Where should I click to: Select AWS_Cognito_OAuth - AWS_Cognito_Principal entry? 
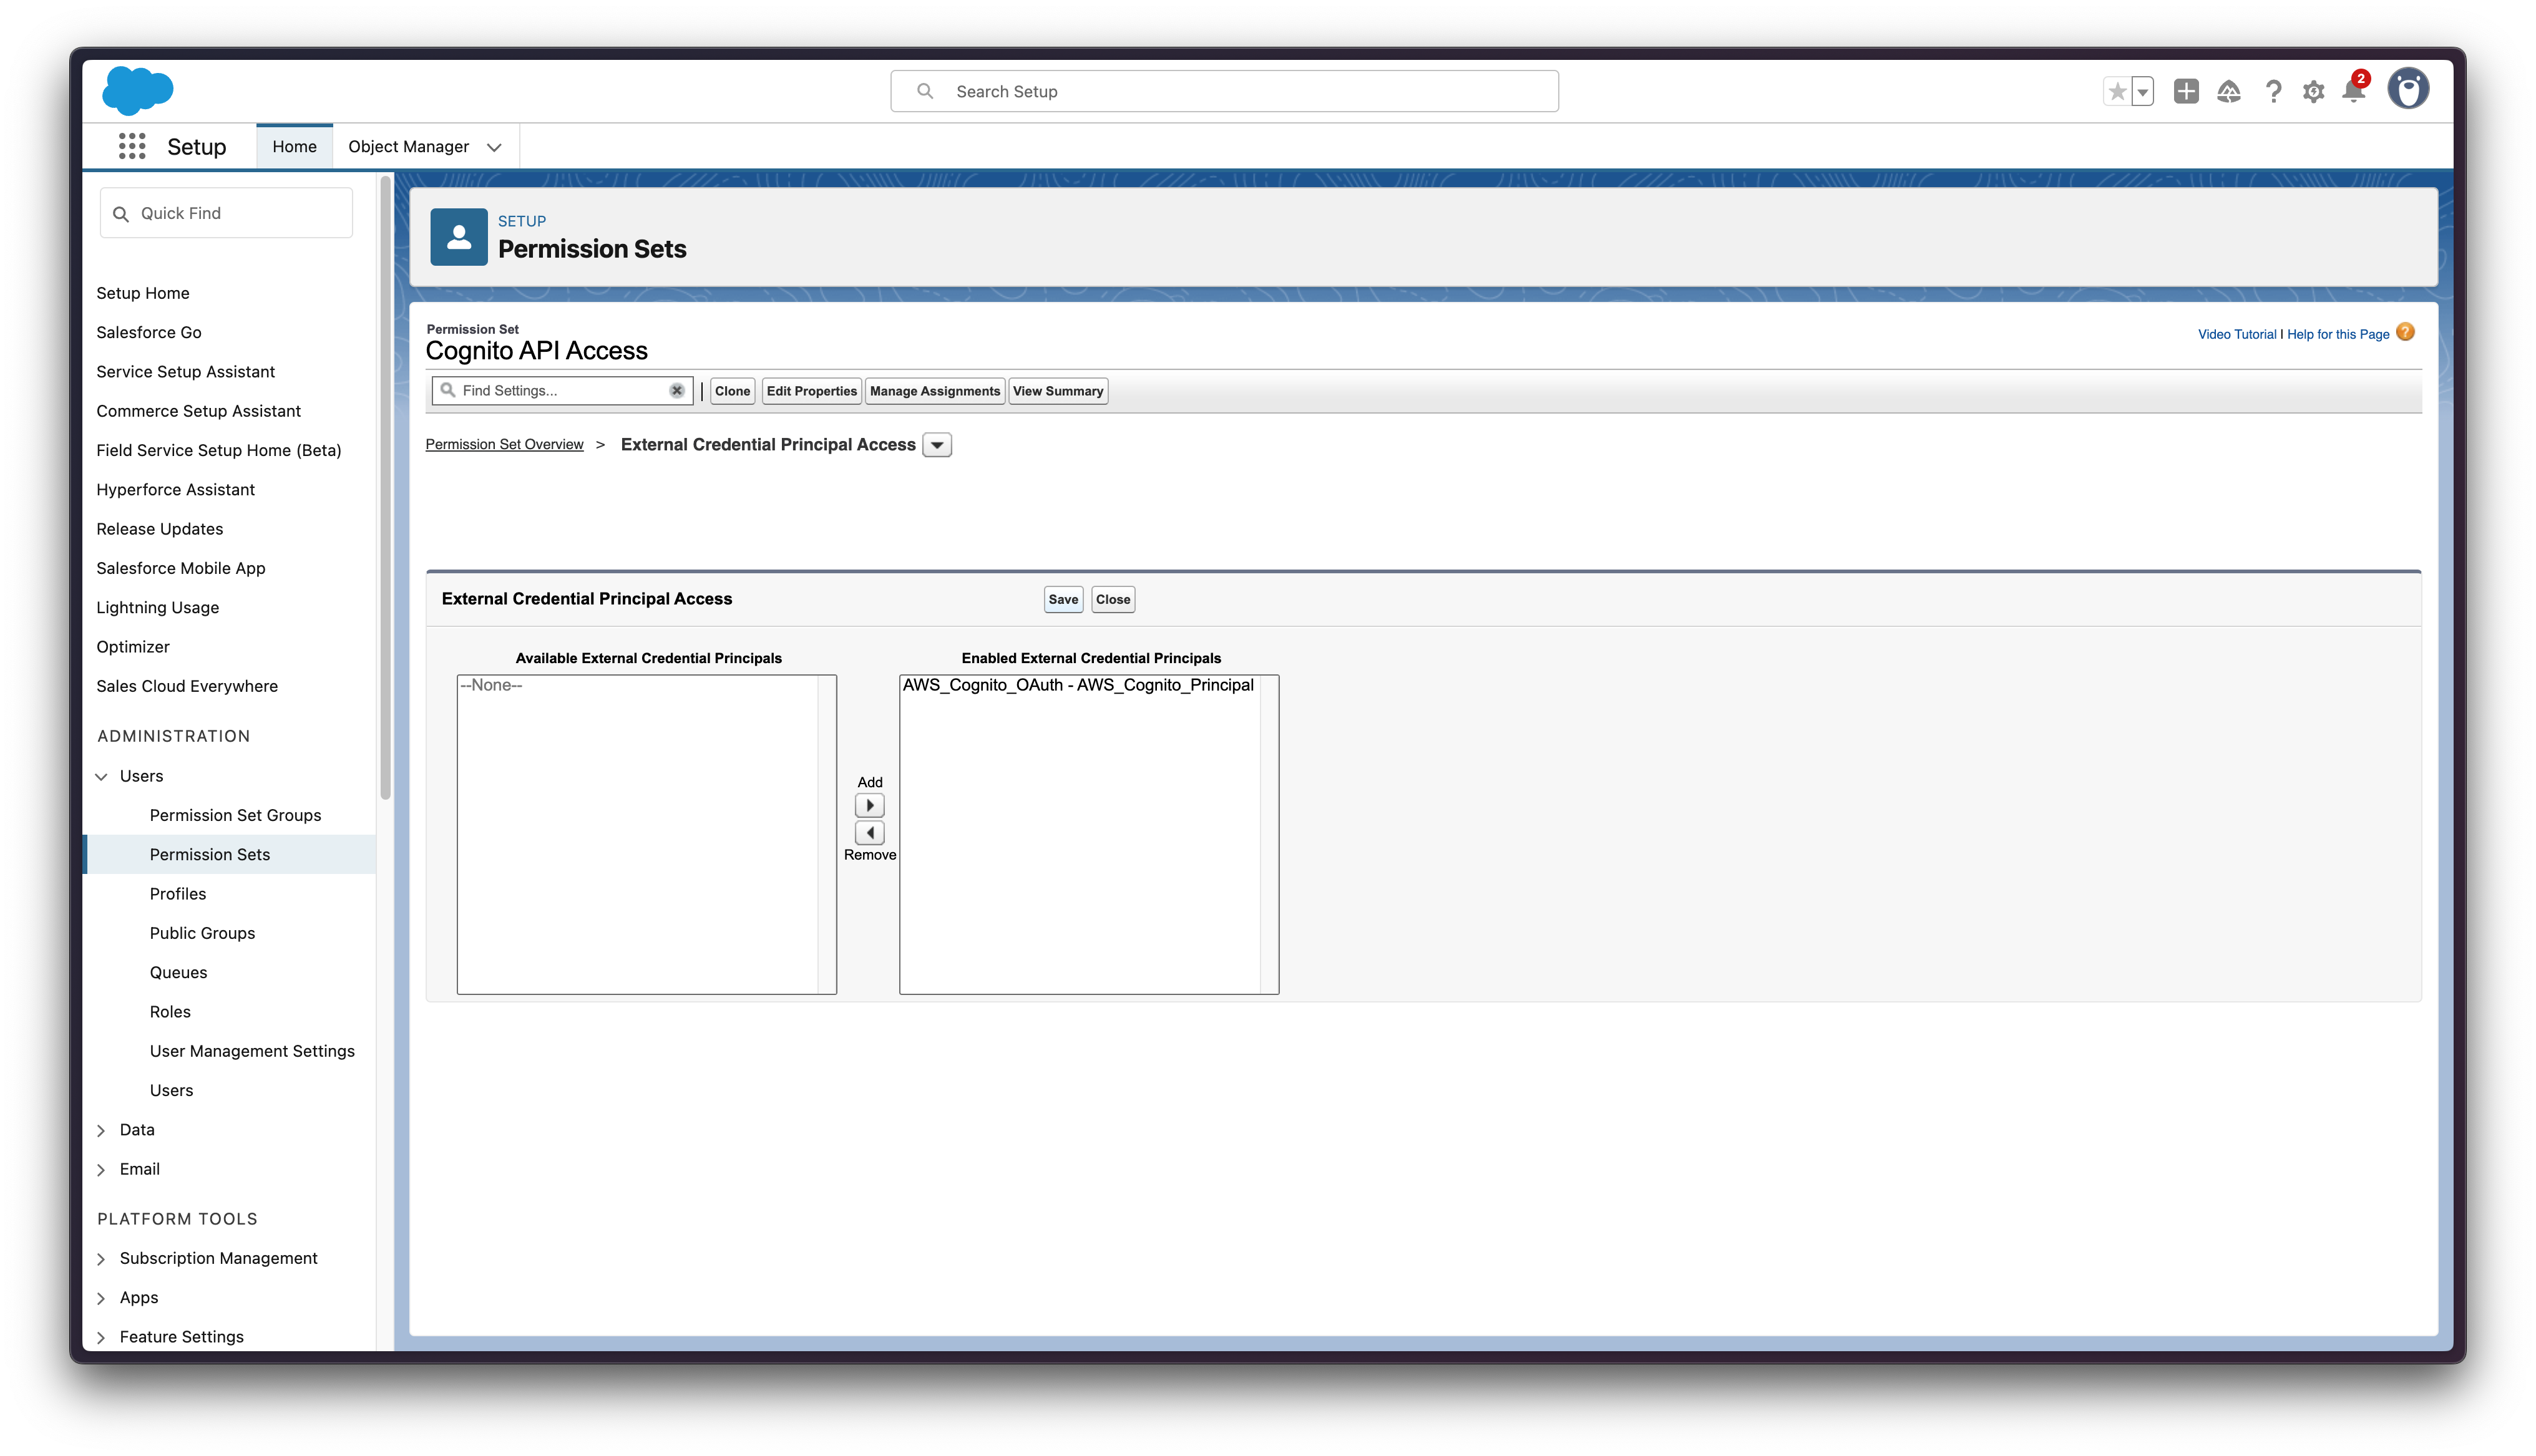pyautogui.click(x=1078, y=686)
